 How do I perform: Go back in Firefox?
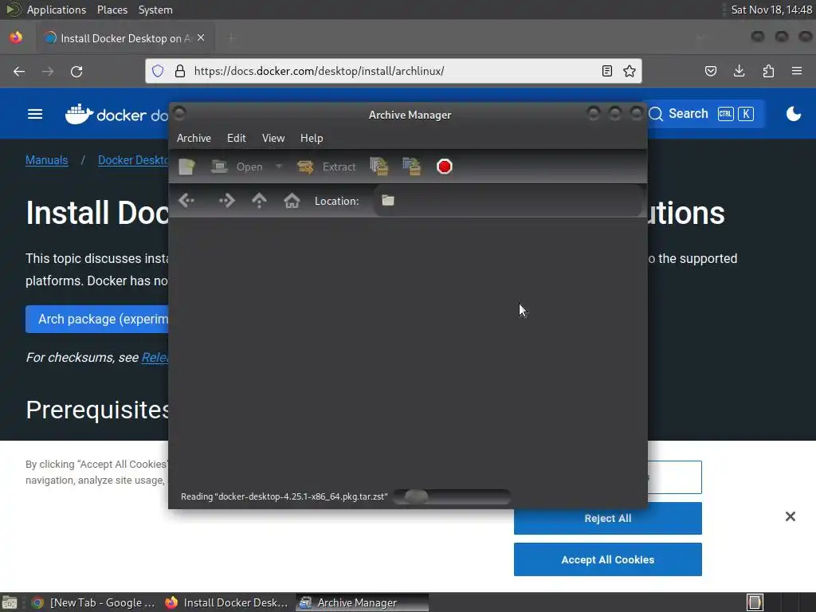click(19, 71)
